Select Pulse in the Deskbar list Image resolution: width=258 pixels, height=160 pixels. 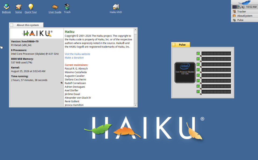click(x=245, y=20)
